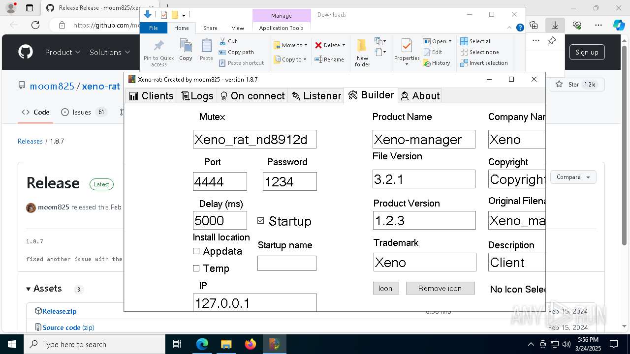Image resolution: width=630 pixels, height=354 pixels.
Task: Open the On connect tab
Action: click(x=252, y=96)
